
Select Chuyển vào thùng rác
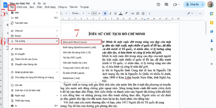[35, 64]
